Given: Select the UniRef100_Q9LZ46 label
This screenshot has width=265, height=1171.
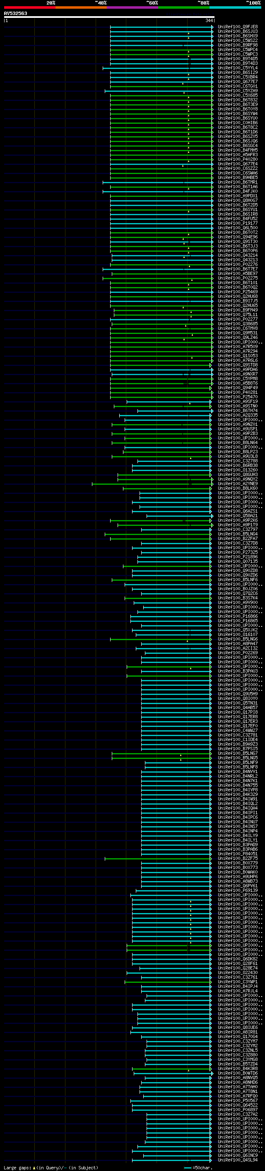Looking at the screenshot, I should pyautogui.click(x=238, y=337).
